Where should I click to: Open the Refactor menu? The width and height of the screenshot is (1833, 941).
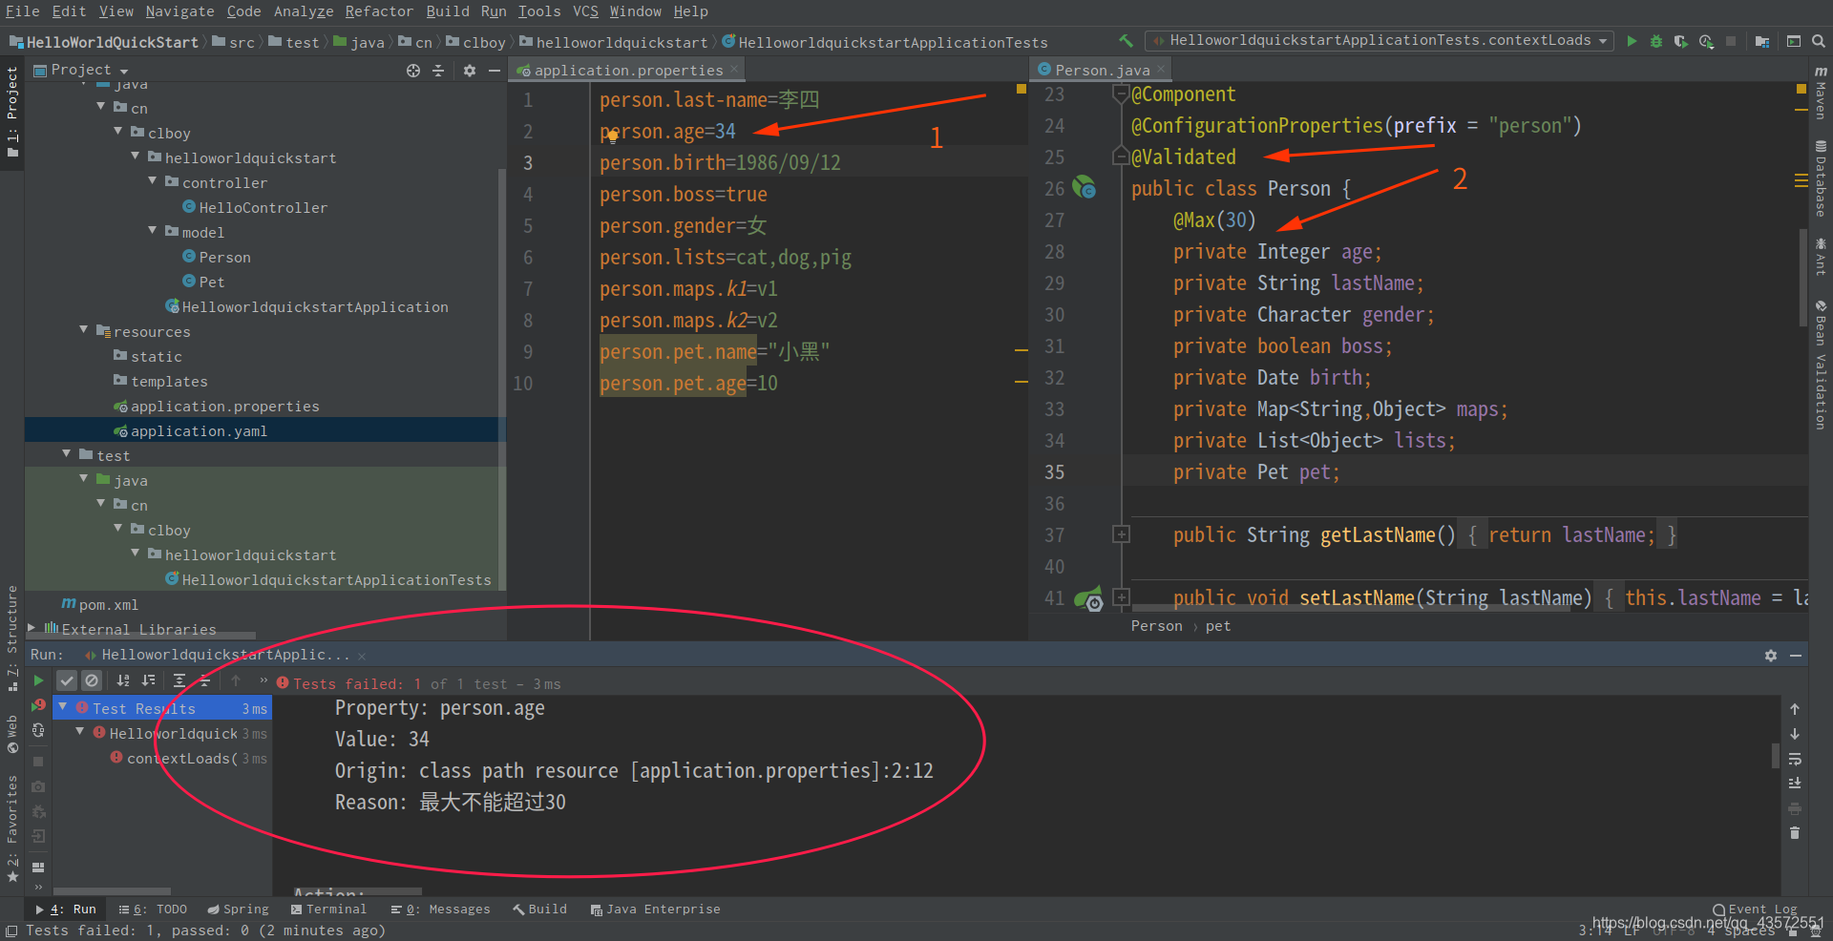coord(379,11)
